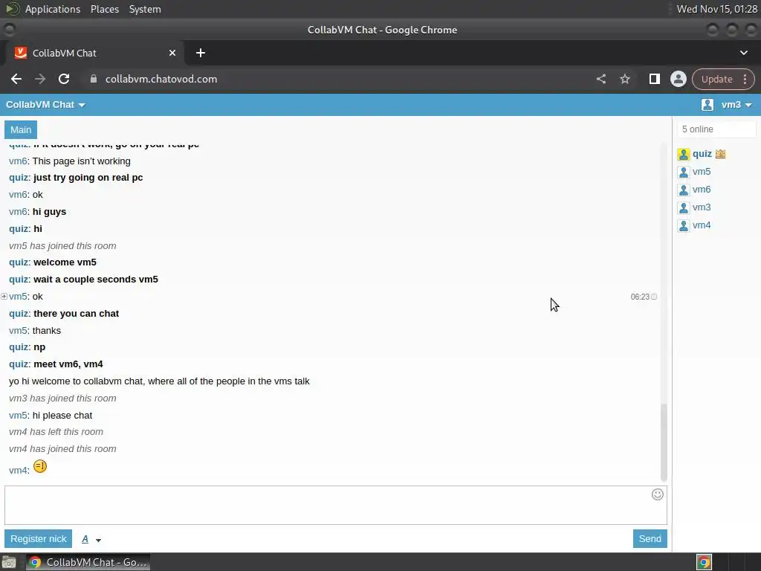The image size is (761, 571).
Task: Click vm3 name in the online list
Action: (702, 207)
